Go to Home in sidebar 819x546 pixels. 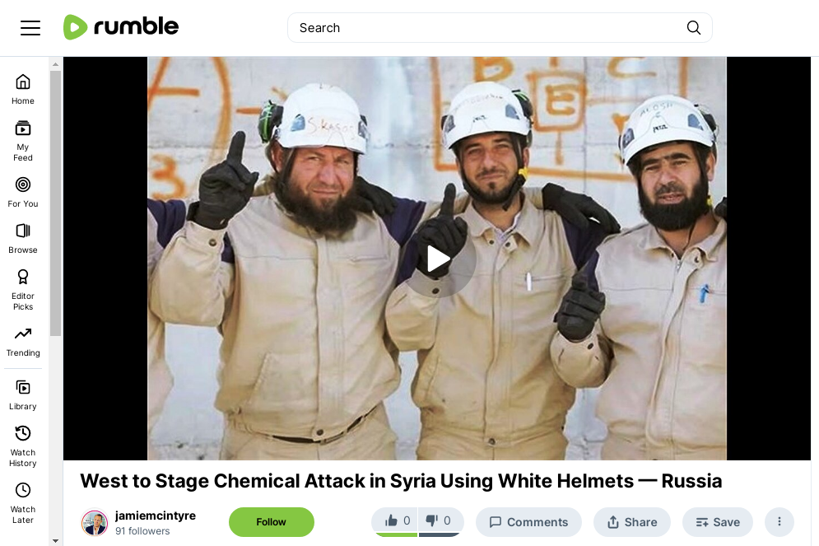click(x=23, y=89)
